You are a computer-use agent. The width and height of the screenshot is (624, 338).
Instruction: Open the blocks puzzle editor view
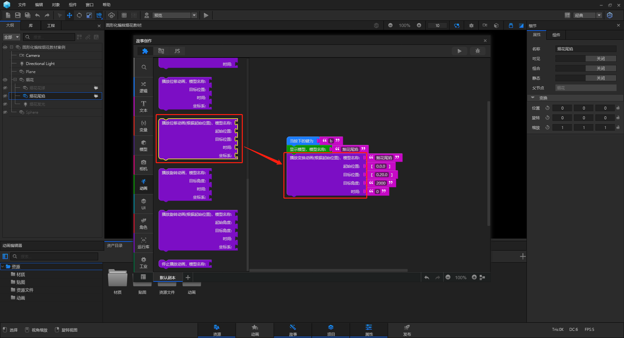[x=145, y=51]
